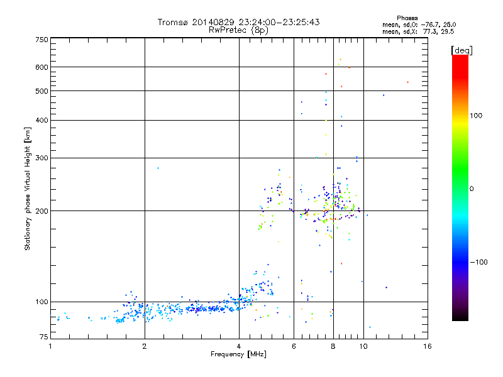Image resolution: width=503 pixels, height=377 pixels.
Task: Click the 'Phases' header label
Action: pos(407,18)
